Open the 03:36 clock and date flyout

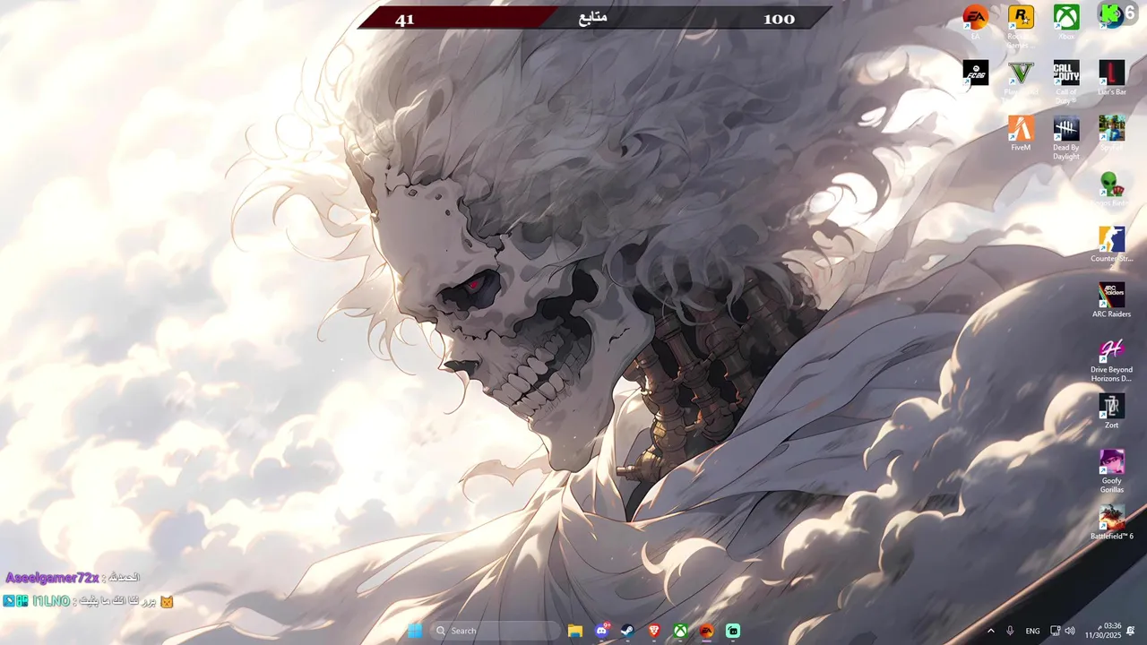coord(1103,631)
